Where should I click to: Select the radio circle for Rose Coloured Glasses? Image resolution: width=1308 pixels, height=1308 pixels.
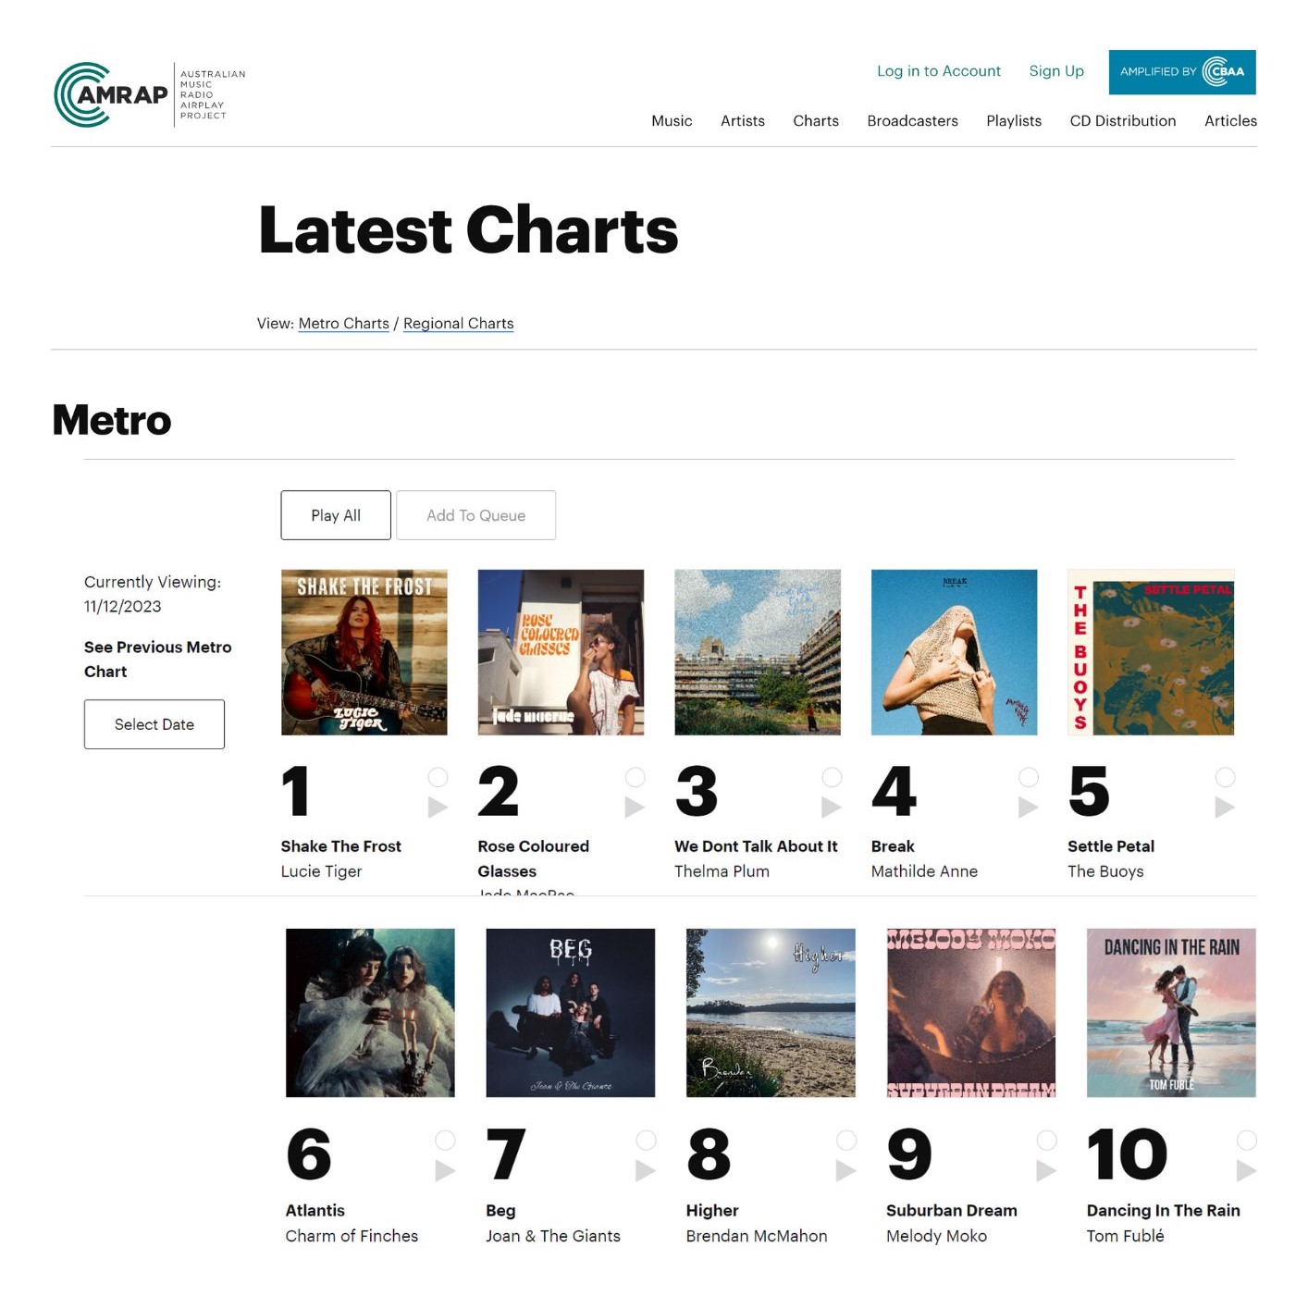(x=635, y=777)
